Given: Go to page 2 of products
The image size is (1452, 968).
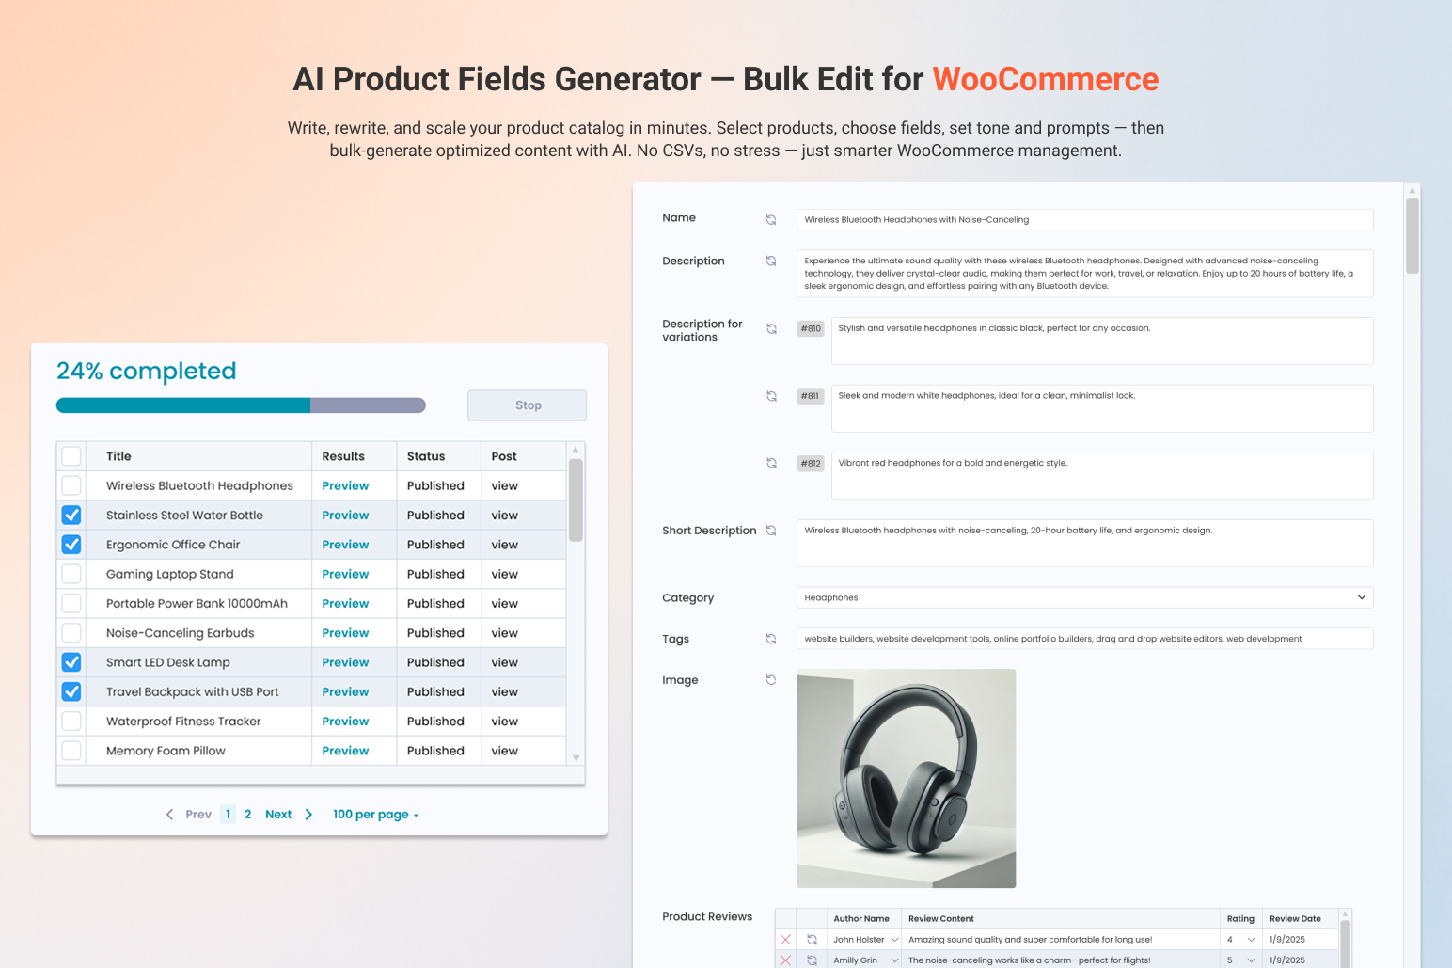Looking at the screenshot, I should [247, 814].
